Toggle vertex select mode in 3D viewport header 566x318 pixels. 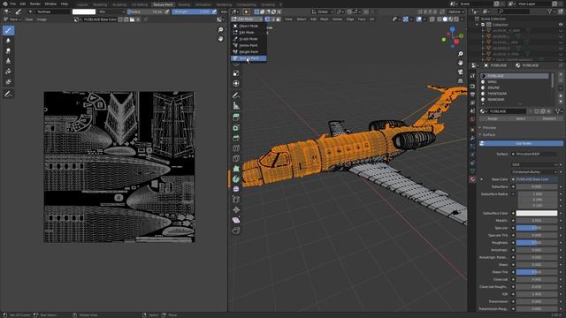pyautogui.click(x=267, y=19)
